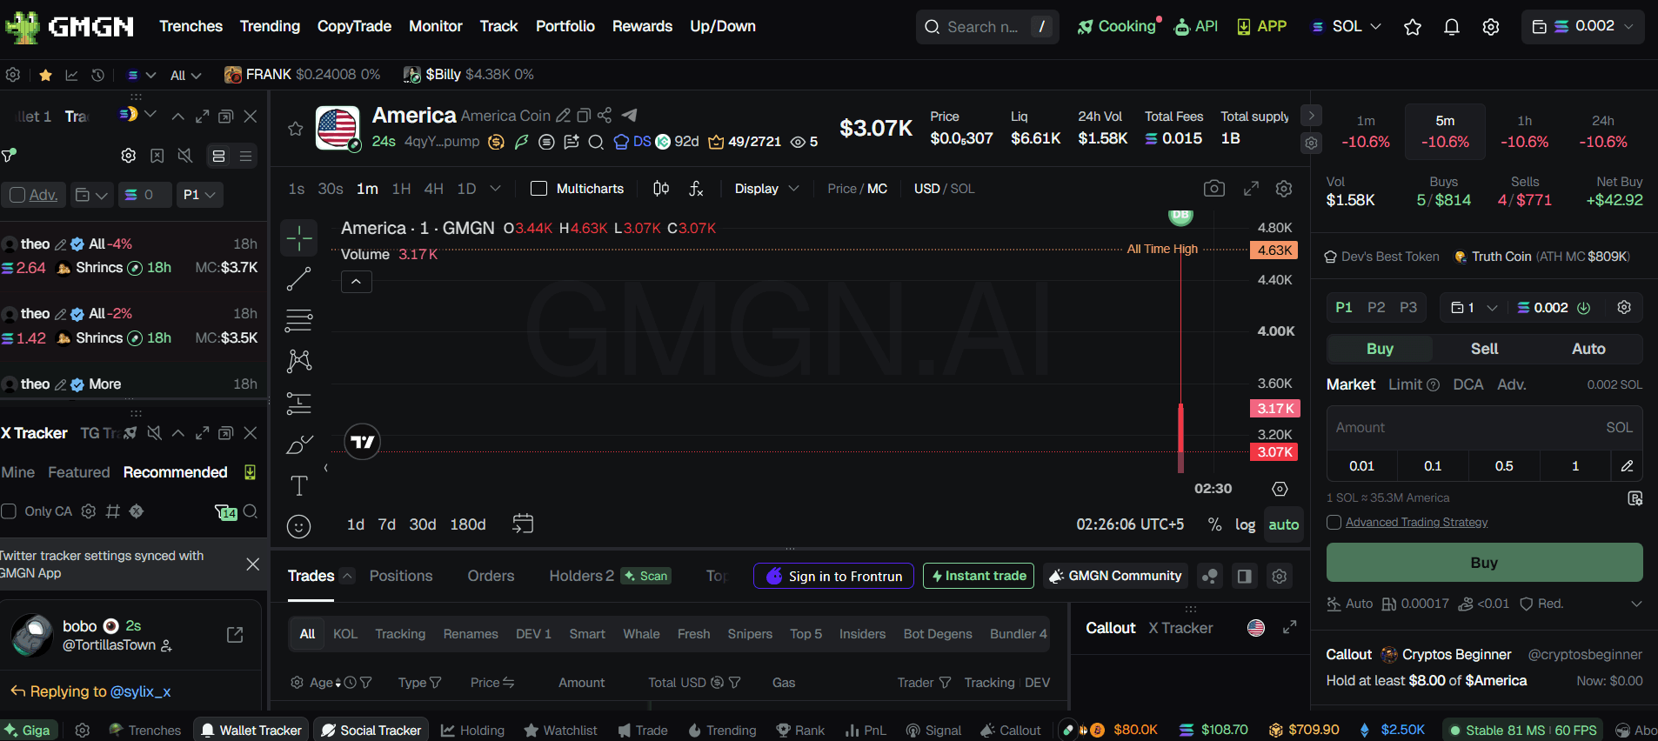The image size is (1658, 741).
Task: Switch the chart currency USD / SOL toggle
Action: tap(944, 189)
